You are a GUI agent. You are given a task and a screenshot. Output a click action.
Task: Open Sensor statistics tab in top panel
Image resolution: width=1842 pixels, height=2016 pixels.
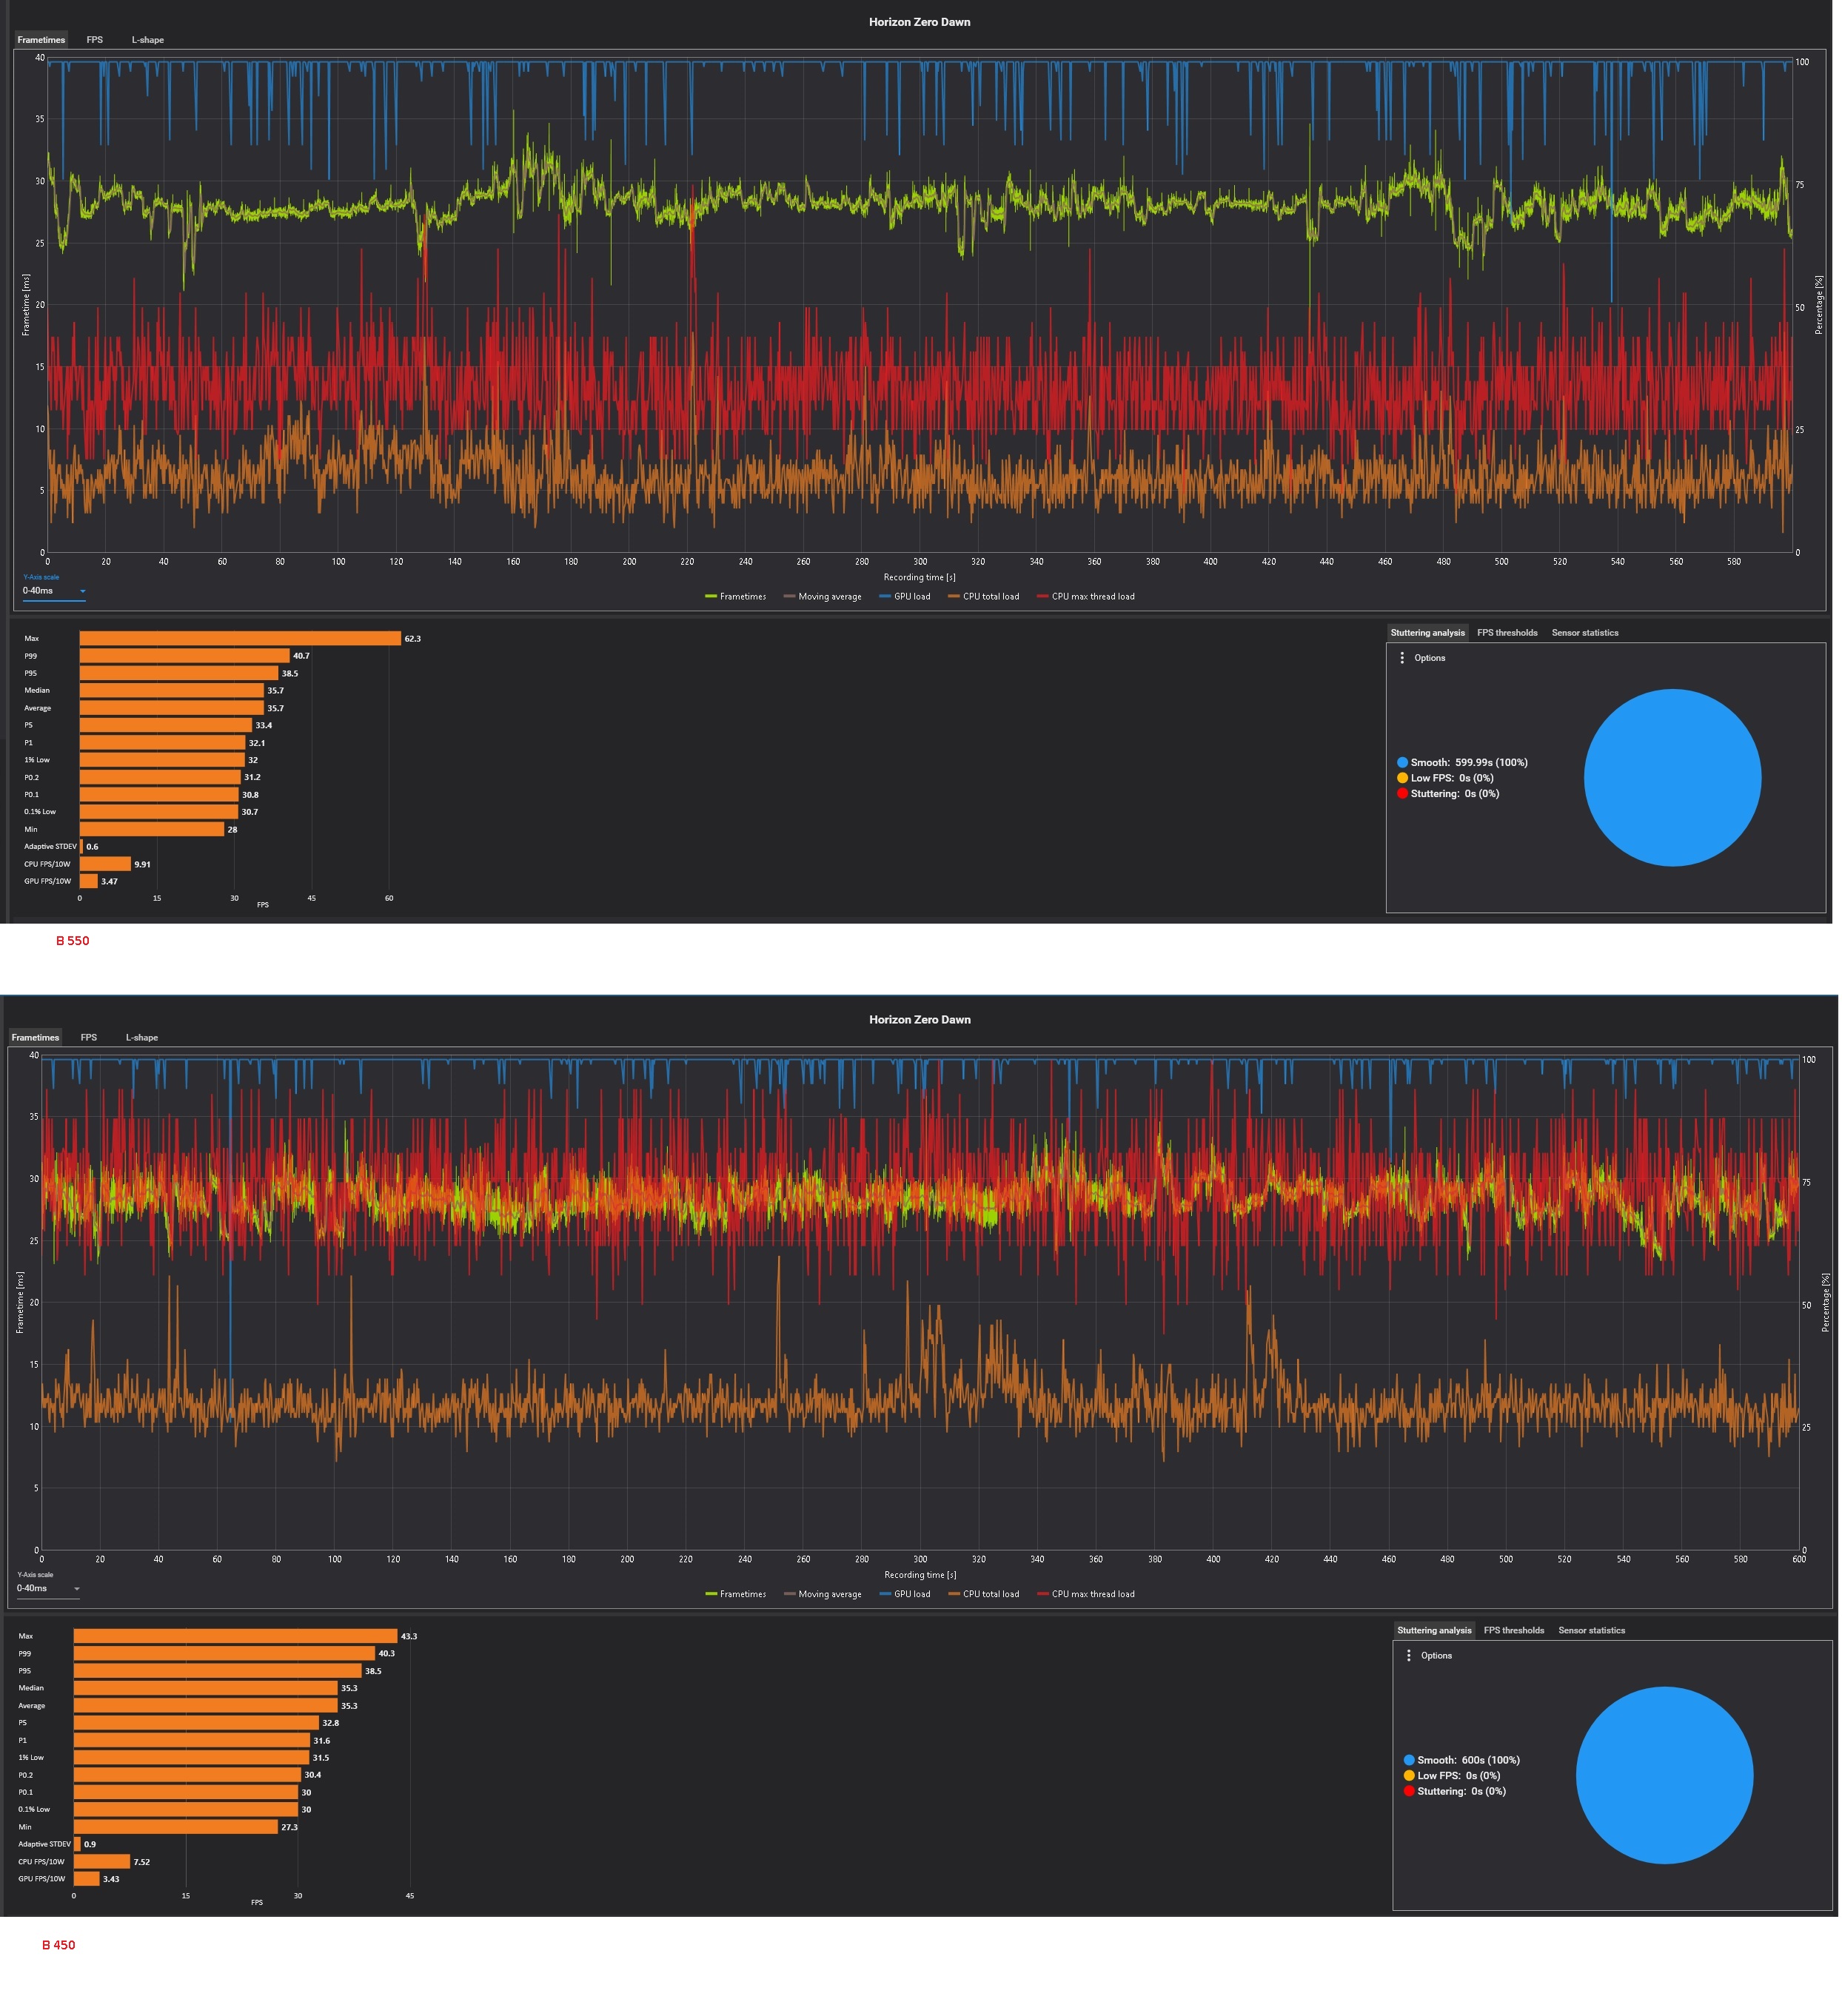(x=1585, y=633)
